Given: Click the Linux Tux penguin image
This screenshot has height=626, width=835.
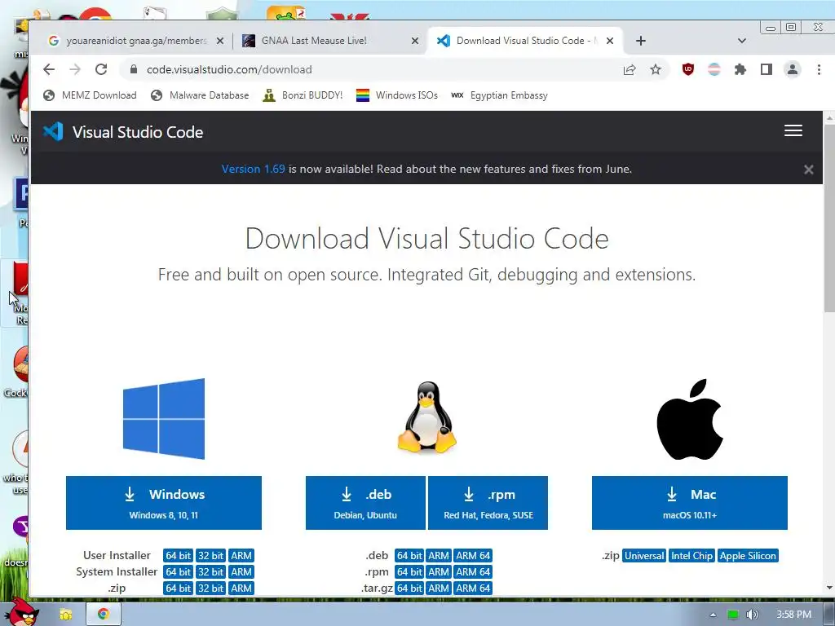Looking at the screenshot, I should click(427, 417).
